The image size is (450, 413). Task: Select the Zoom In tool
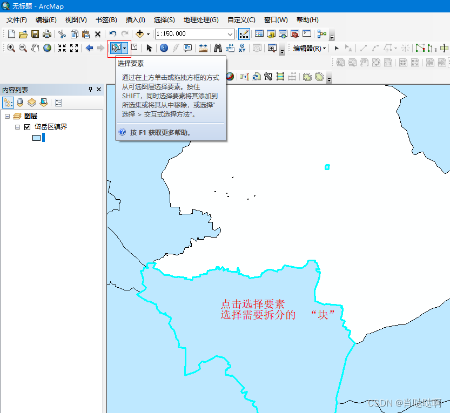[11, 48]
